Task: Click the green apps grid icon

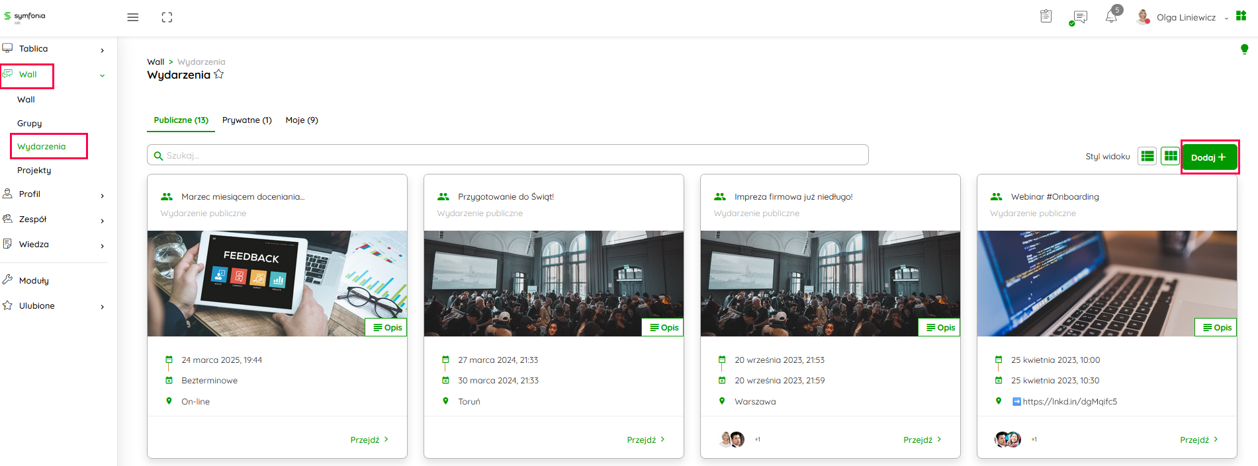Action: (x=1241, y=16)
